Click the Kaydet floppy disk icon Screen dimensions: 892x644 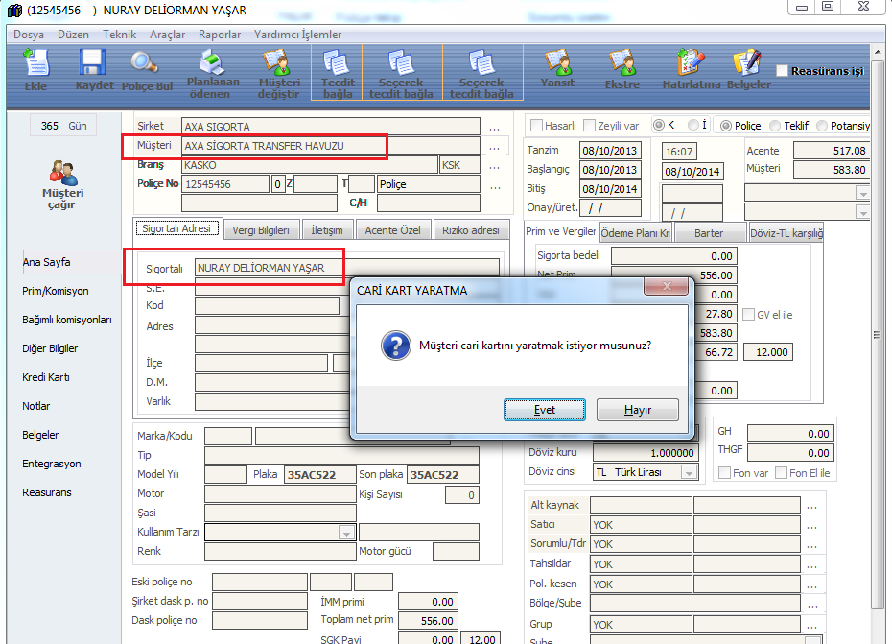pos(94,65)
